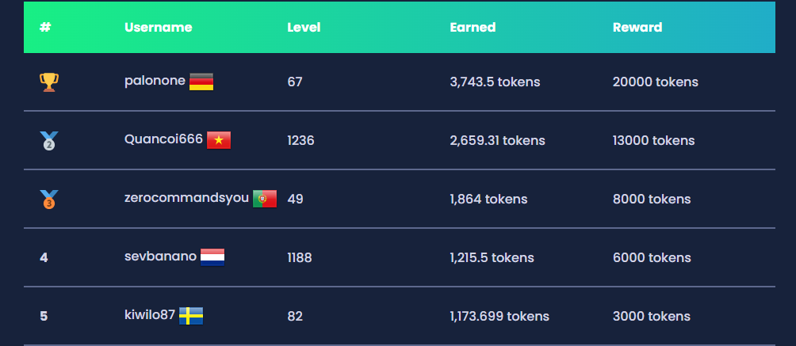Click the German flag next to palonone
This screenshot has width=796, height=346.
[201, 82]
